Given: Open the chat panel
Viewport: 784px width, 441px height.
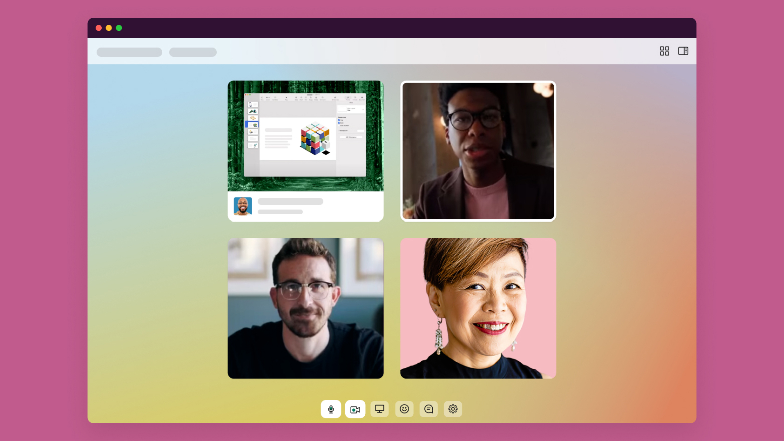Looking at the screenshot, I should coord(428,409).
